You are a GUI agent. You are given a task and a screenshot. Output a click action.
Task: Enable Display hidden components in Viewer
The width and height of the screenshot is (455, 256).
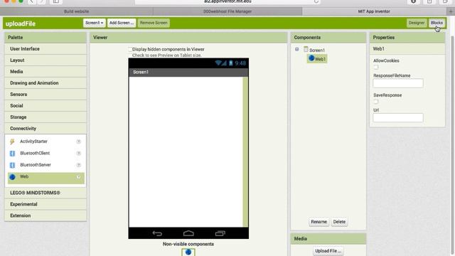(x=130, y=49)
